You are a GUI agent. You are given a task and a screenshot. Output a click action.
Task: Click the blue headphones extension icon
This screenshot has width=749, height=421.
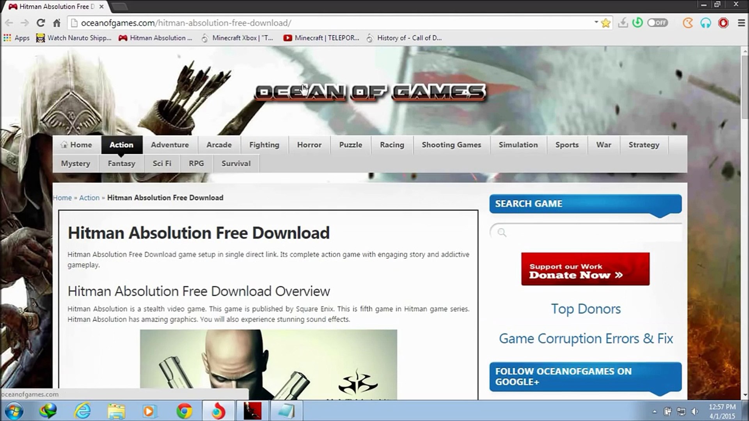[705, 23]
